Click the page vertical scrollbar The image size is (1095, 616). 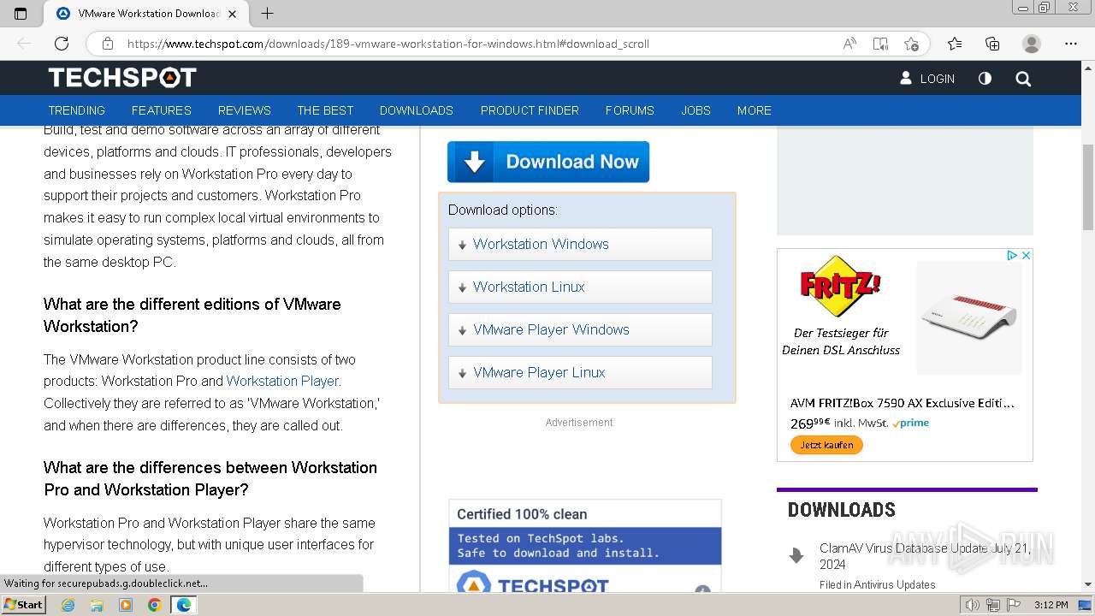(1088, 188)
